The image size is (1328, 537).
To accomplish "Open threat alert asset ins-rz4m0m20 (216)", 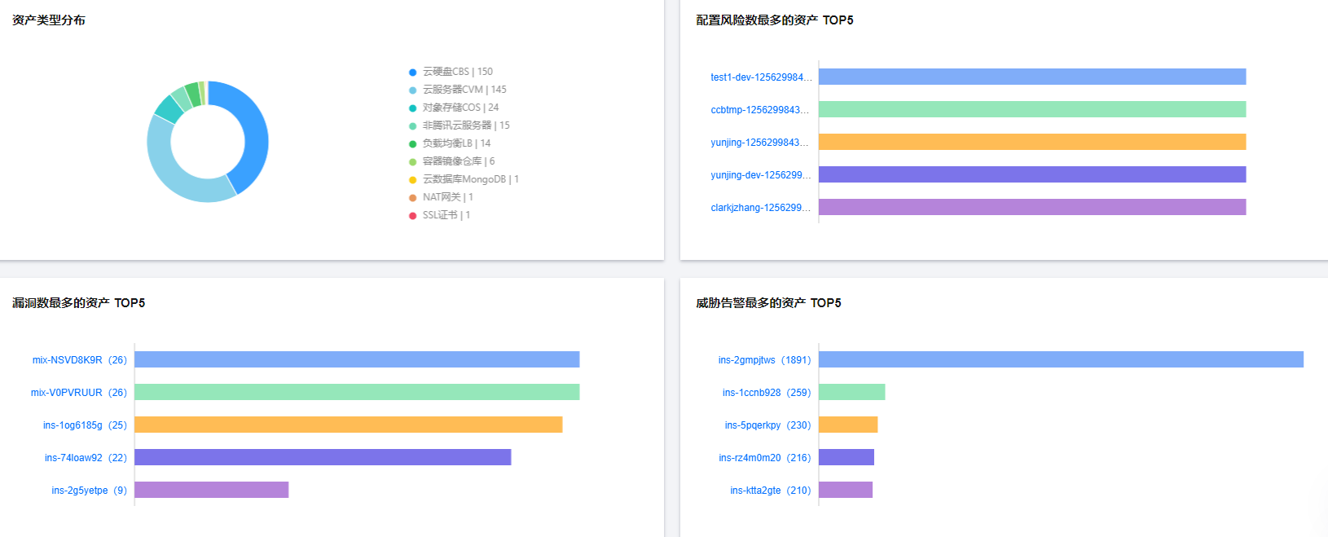I will click(x=765, y=458).
